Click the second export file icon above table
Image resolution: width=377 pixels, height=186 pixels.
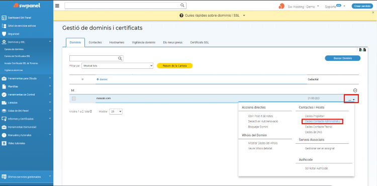pos(364,50)
